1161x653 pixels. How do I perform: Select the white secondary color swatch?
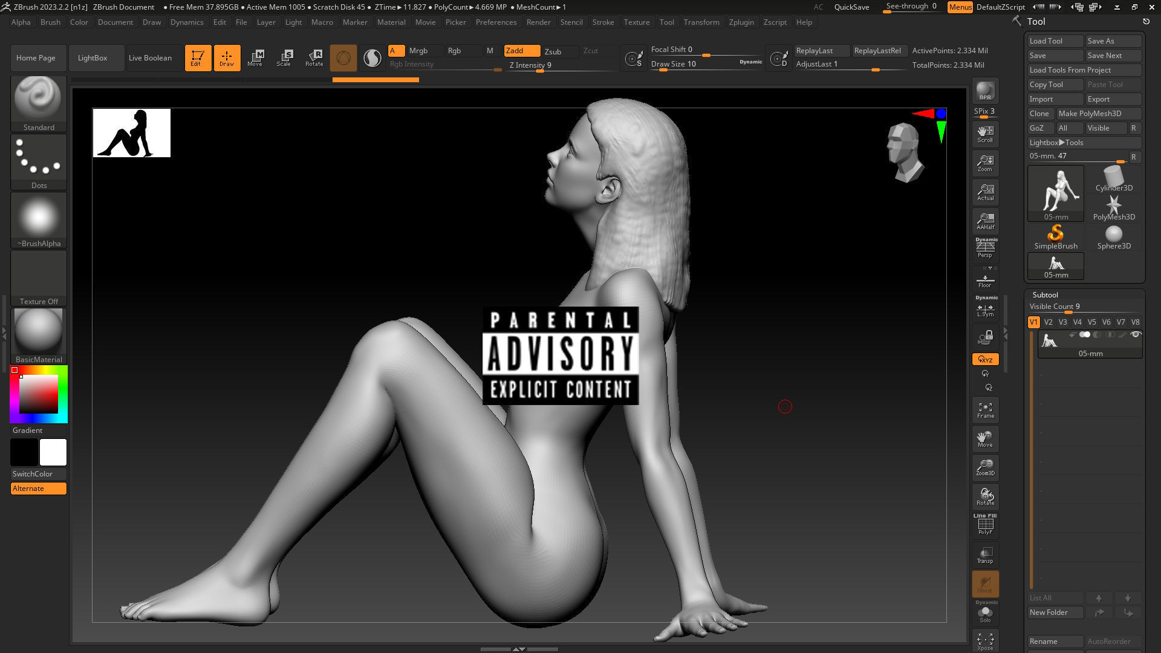(53, 452)
